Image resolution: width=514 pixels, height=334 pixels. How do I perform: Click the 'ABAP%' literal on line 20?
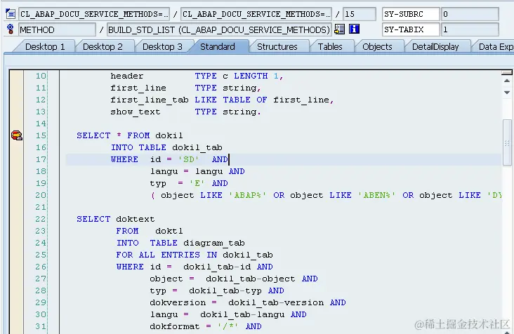tap(247, 195)
